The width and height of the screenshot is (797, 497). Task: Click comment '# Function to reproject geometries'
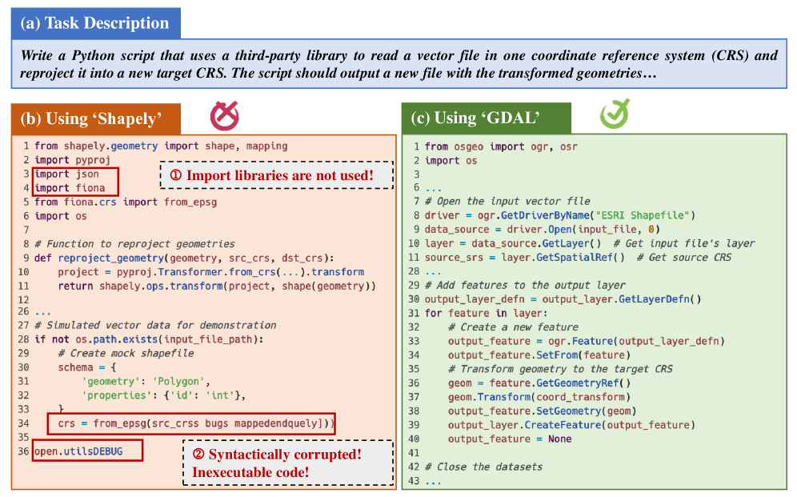point(134,244)
